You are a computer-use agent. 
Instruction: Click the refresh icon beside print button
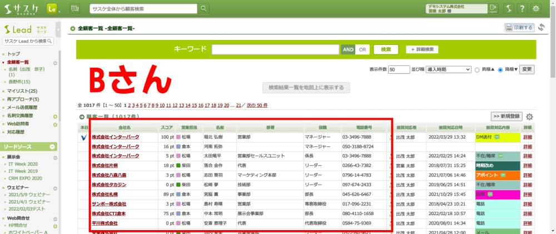[x=541, y=27]
